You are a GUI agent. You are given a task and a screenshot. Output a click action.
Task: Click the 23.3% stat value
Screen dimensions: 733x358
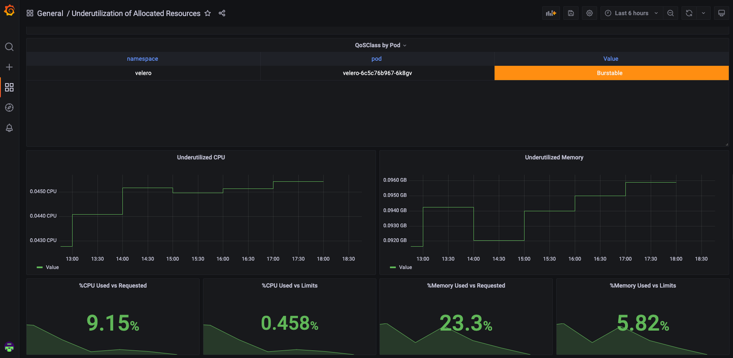466,323
